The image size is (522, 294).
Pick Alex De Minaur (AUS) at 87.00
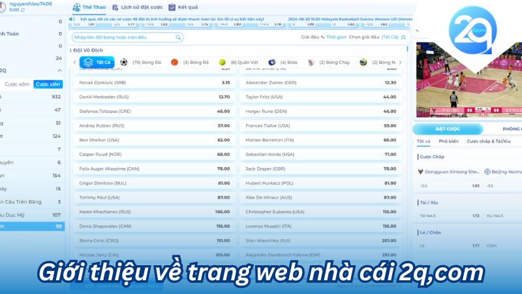point(321,197)
